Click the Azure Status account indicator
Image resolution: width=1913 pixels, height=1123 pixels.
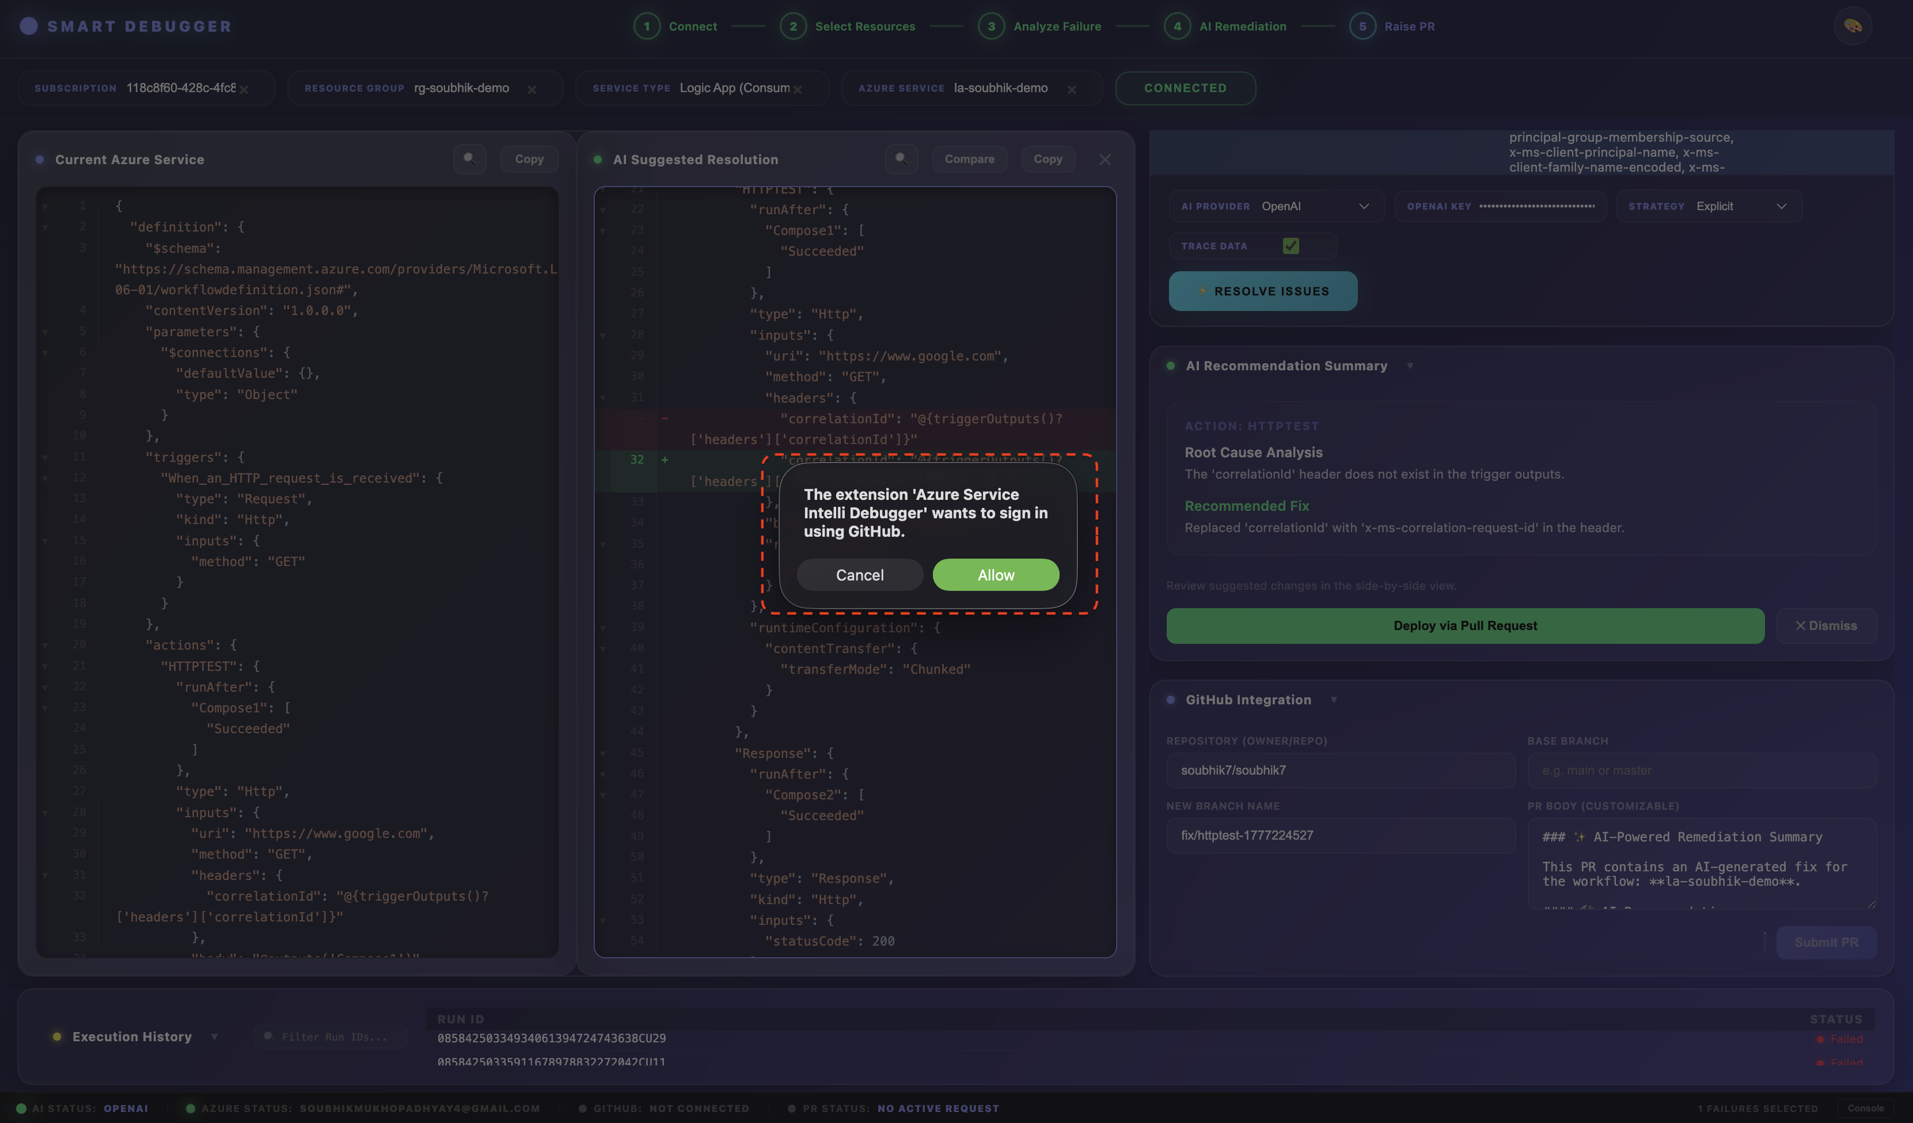[363, 1109]
